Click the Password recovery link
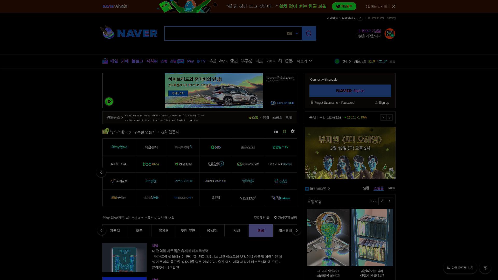498x280 pixels. [x=348, y=103]
